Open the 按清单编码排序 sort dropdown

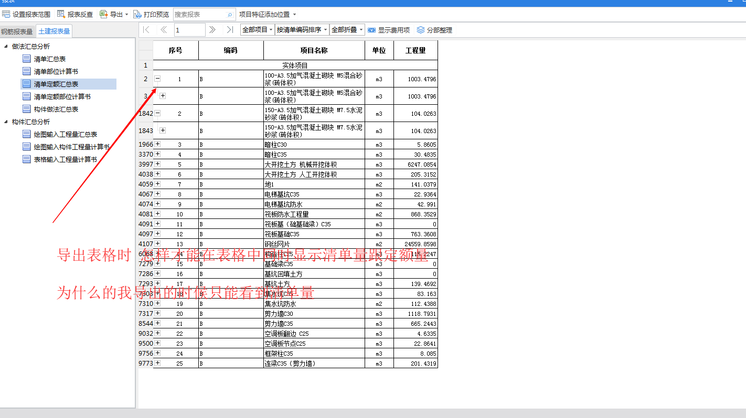click(302, 30)
